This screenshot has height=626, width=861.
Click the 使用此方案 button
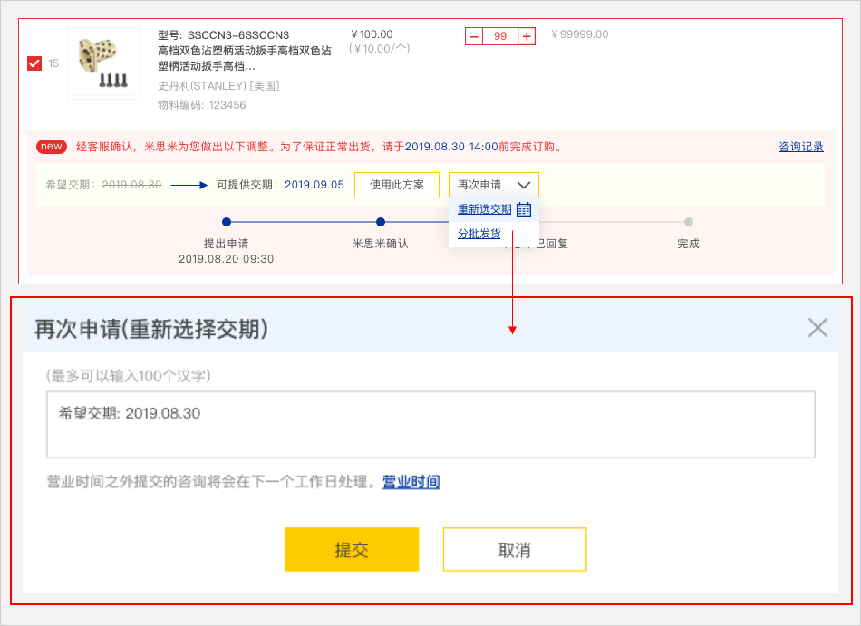point(396,185)
